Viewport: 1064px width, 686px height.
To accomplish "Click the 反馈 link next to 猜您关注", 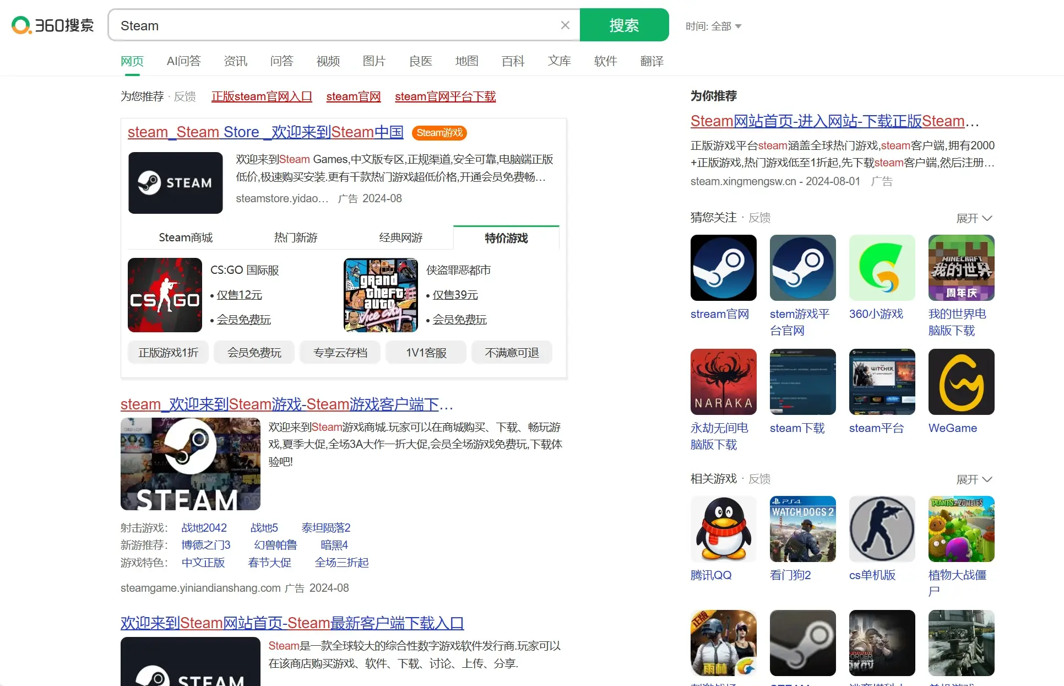I will [x=759, y=218].
